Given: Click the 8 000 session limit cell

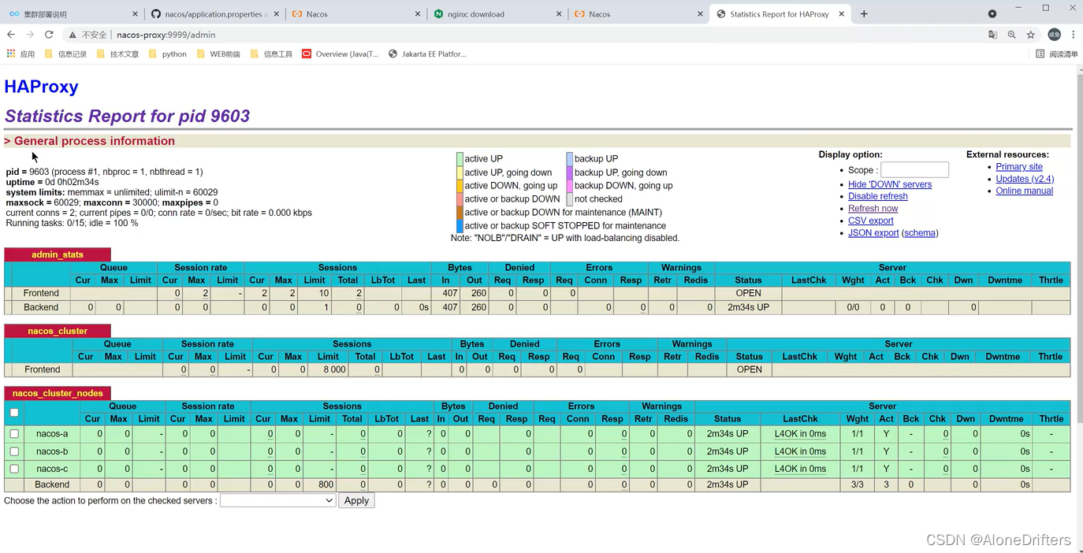Looking at the screenshot, I should 328,369.
